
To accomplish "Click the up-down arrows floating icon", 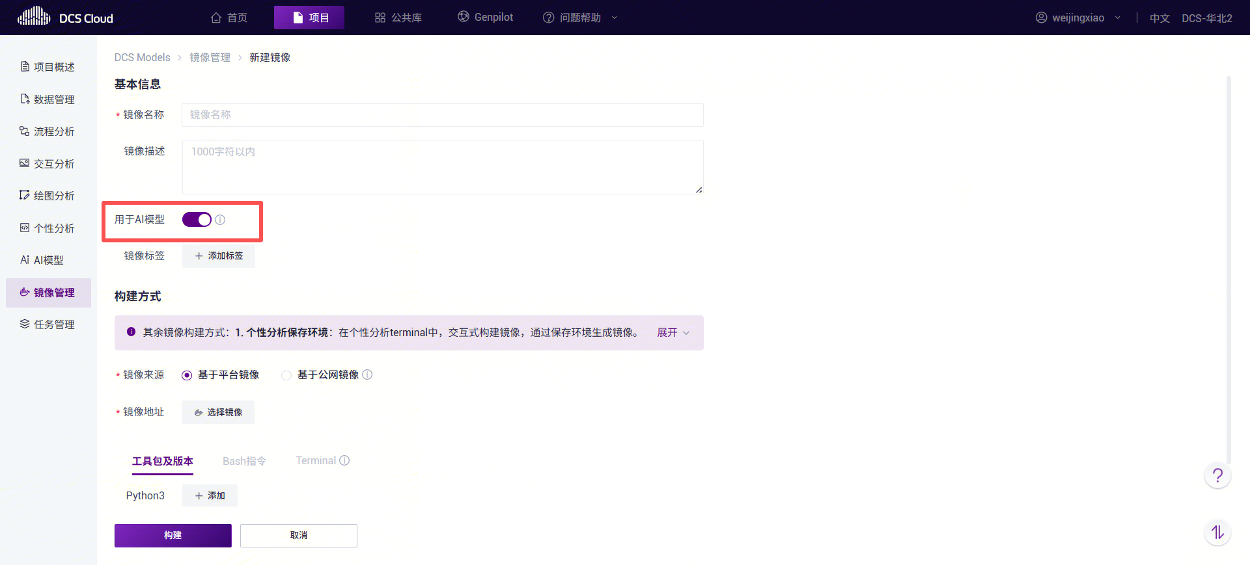I will coord(1217,533).
